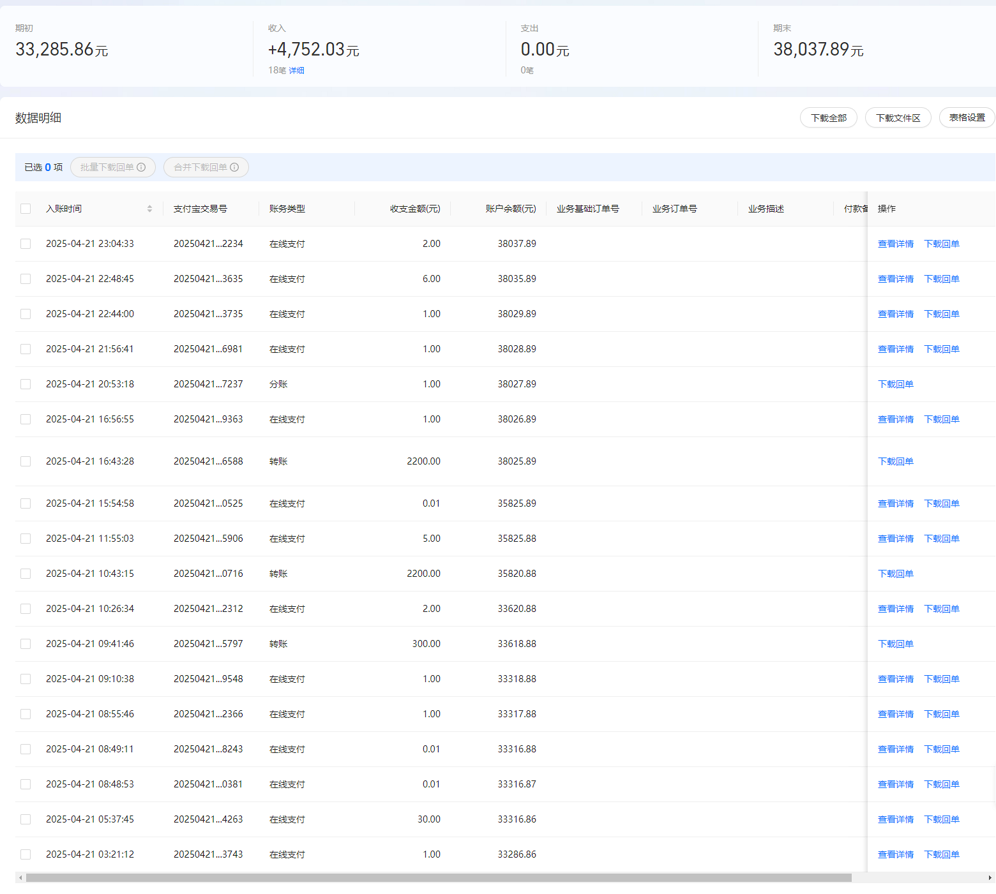View details for transaction 4263
Viewport: 996px width, 894px height.
click(896, 819)
